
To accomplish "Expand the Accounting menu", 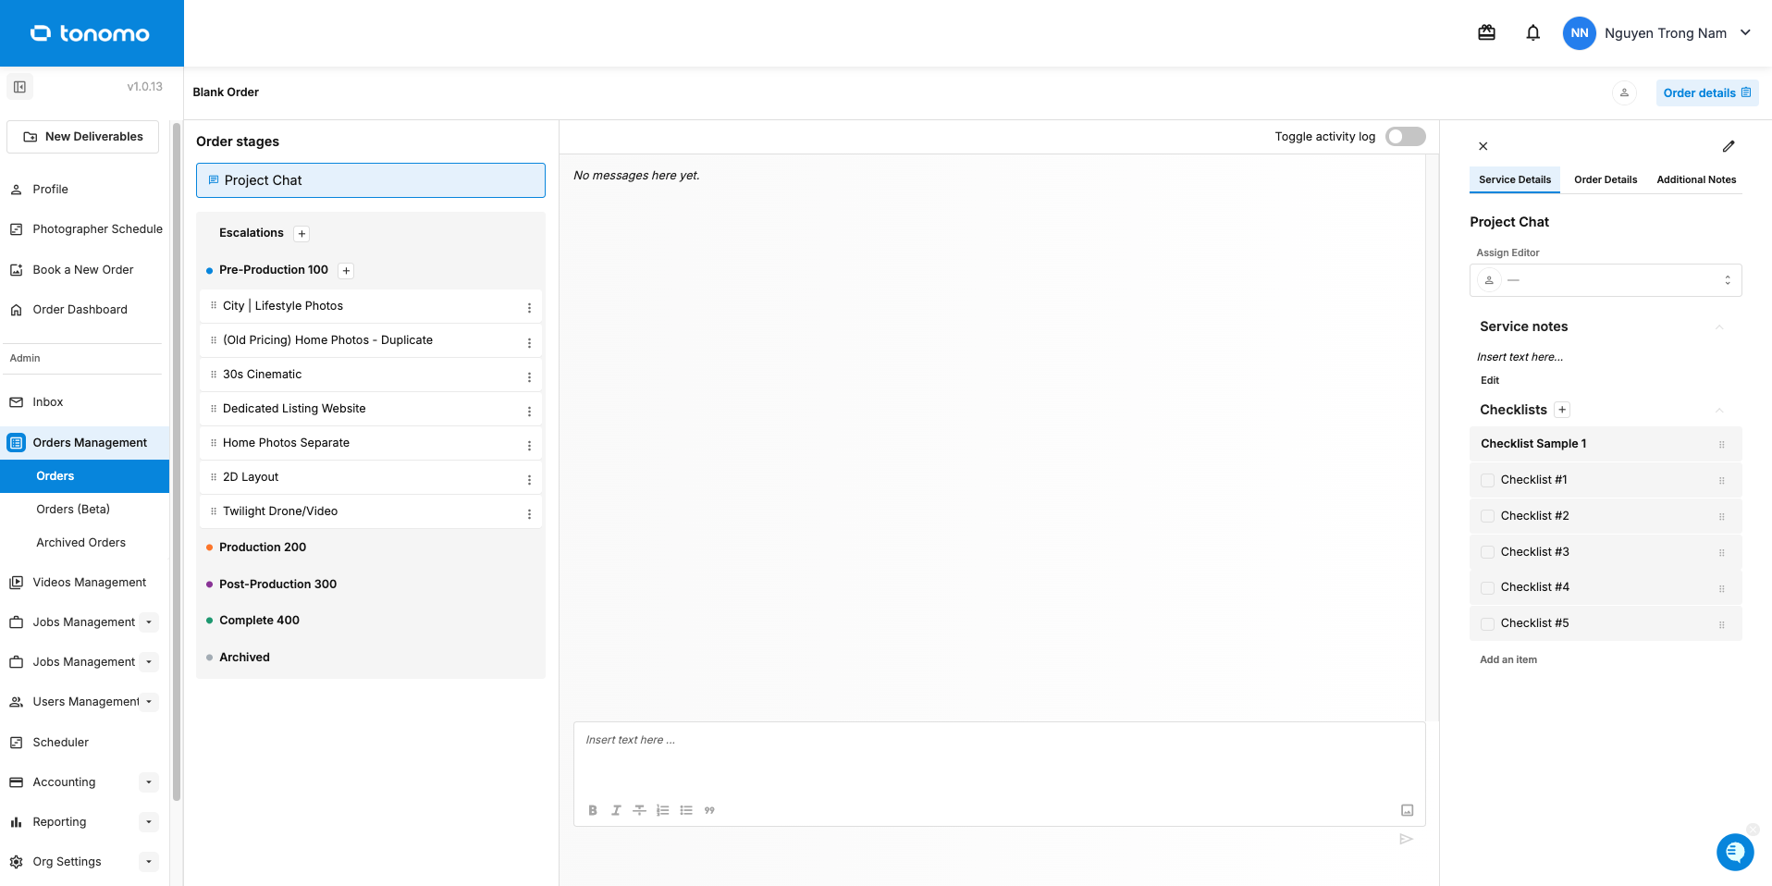I will pyautogui.click(x=149, y=782).
